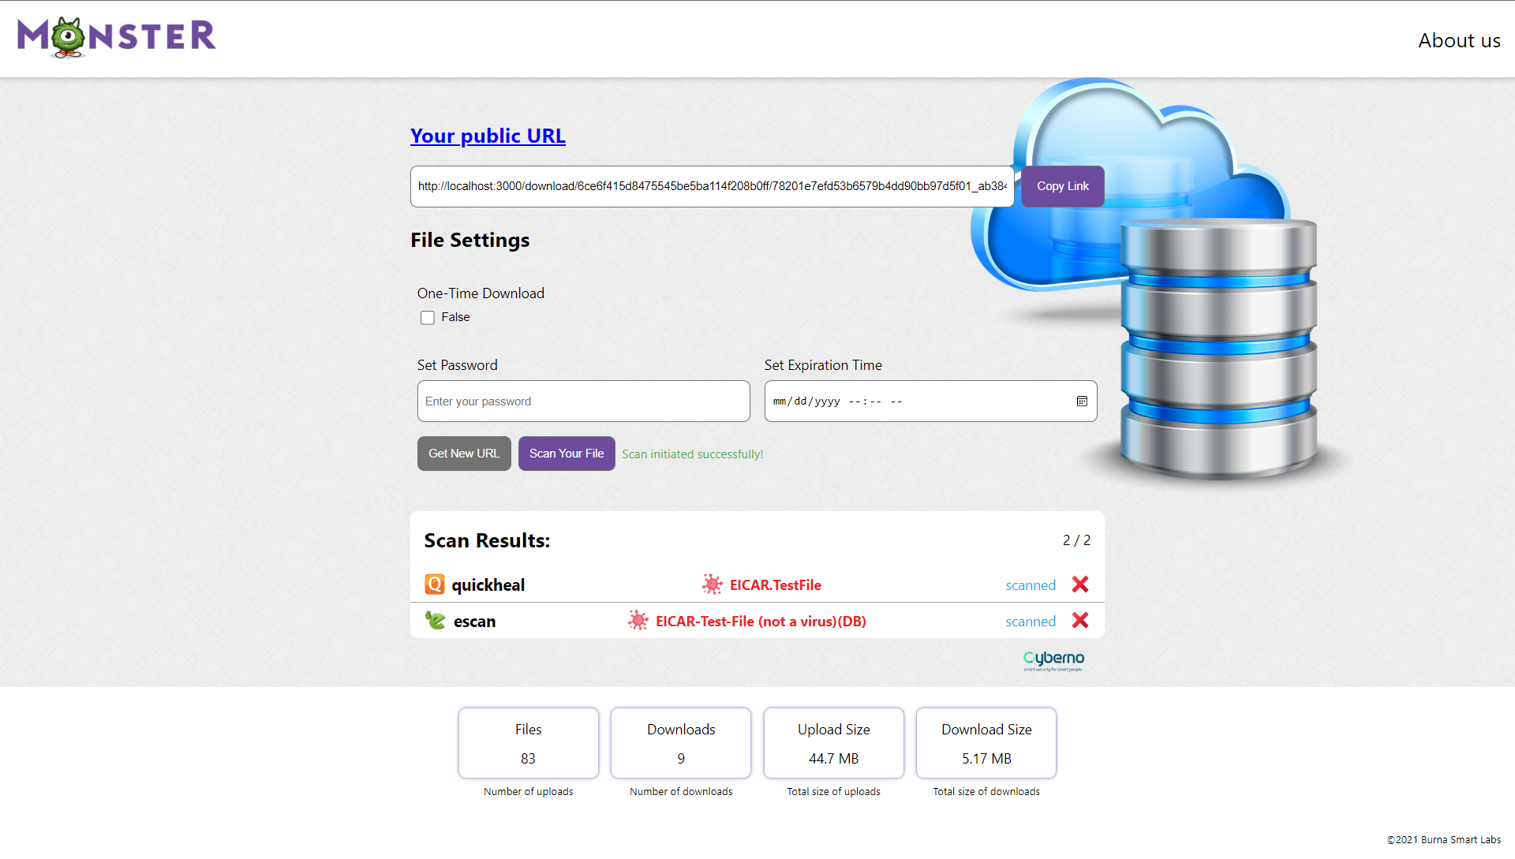Click the Cyberno logo

click(1053, 660)
